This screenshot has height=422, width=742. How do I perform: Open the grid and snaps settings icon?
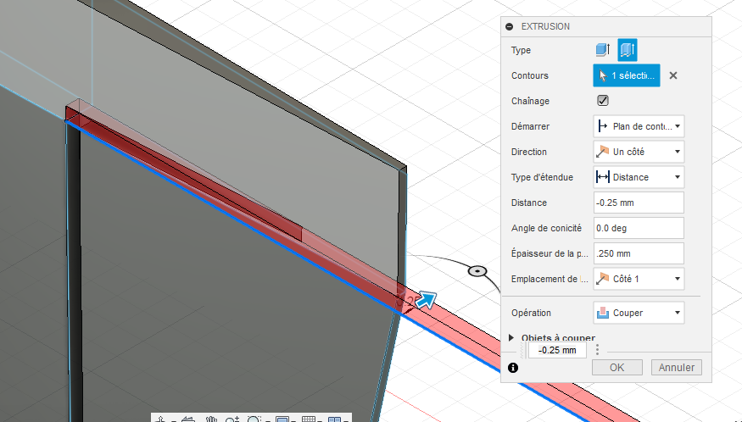tap(309, 419)
